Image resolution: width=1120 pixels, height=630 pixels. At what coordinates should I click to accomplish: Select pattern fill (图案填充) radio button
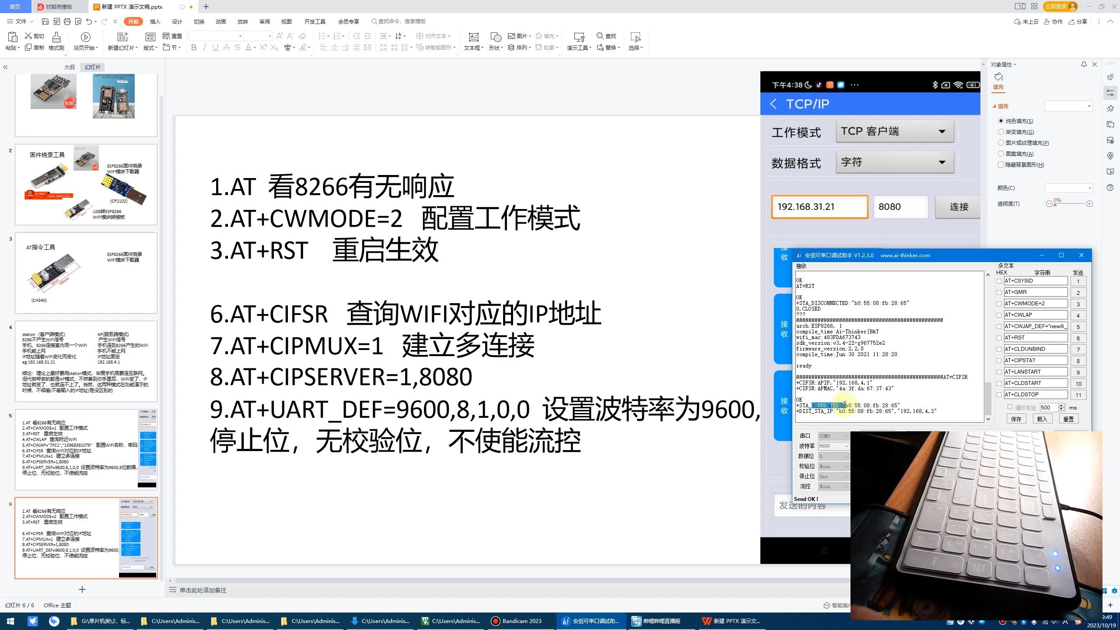pyautogui.click(x=1001, y=154)
